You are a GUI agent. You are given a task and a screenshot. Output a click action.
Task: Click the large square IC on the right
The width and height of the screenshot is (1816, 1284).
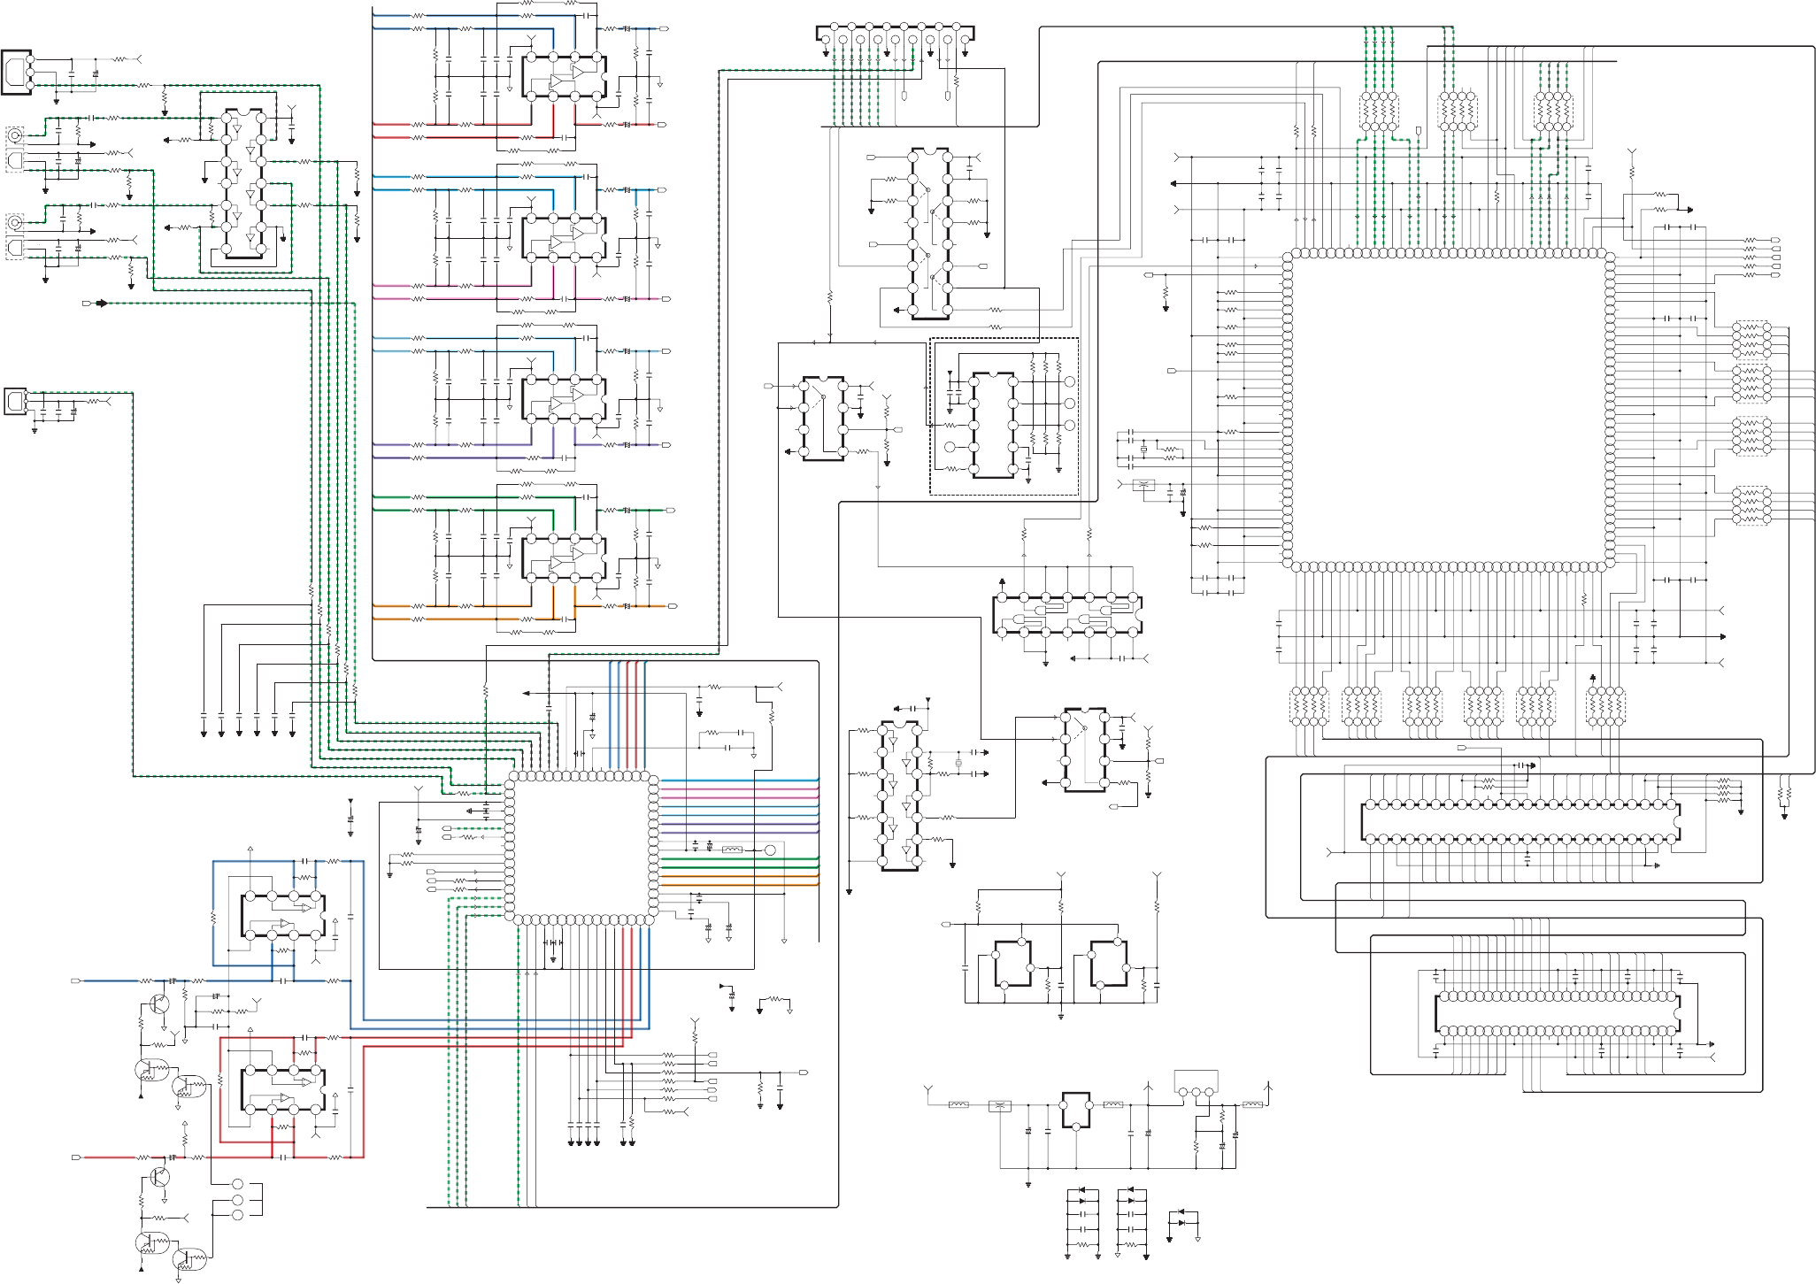pos(1448,410)
